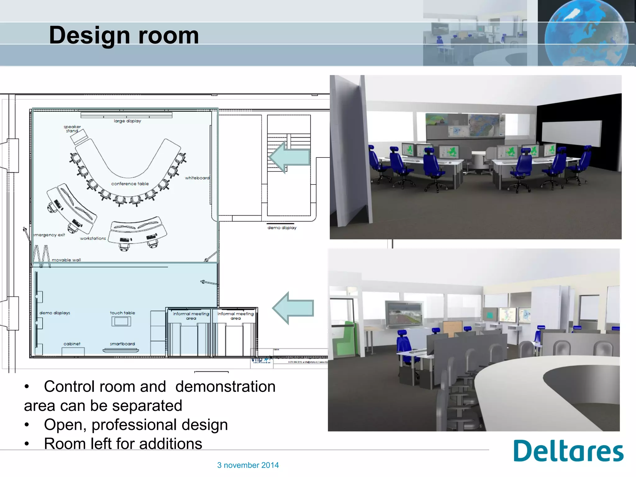Click the cabinet outline on plan
This screenshot has width=636, height=477.
pos(73,352)
